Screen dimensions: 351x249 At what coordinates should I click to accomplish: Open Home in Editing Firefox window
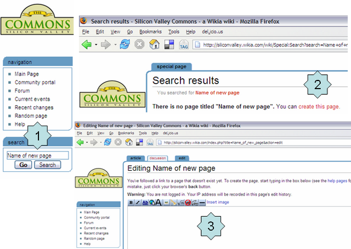pos(129,142)
